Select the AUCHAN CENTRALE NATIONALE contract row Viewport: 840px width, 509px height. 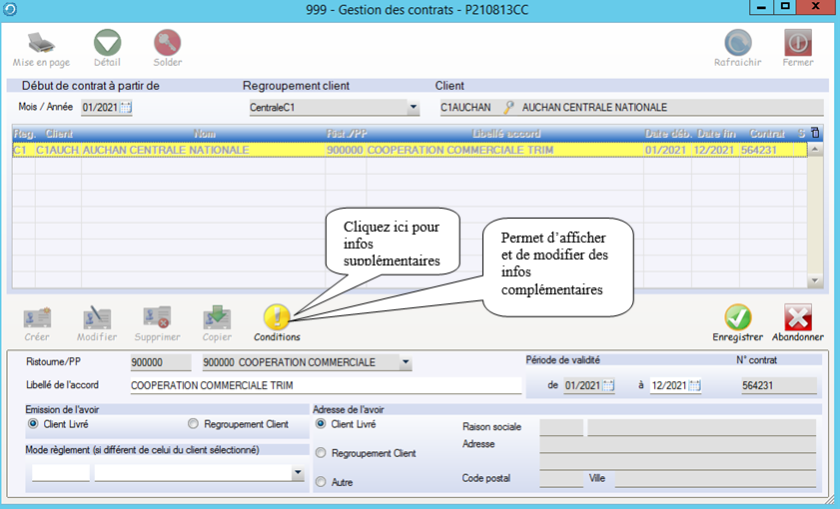point(400,150)
